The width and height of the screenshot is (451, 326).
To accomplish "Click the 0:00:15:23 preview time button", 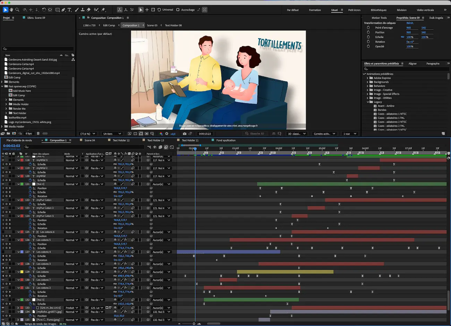I will [205, 134].
